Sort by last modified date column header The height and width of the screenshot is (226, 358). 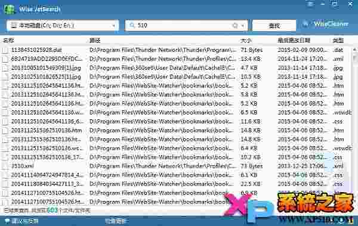pyautogui.click(x=294, y=41)
